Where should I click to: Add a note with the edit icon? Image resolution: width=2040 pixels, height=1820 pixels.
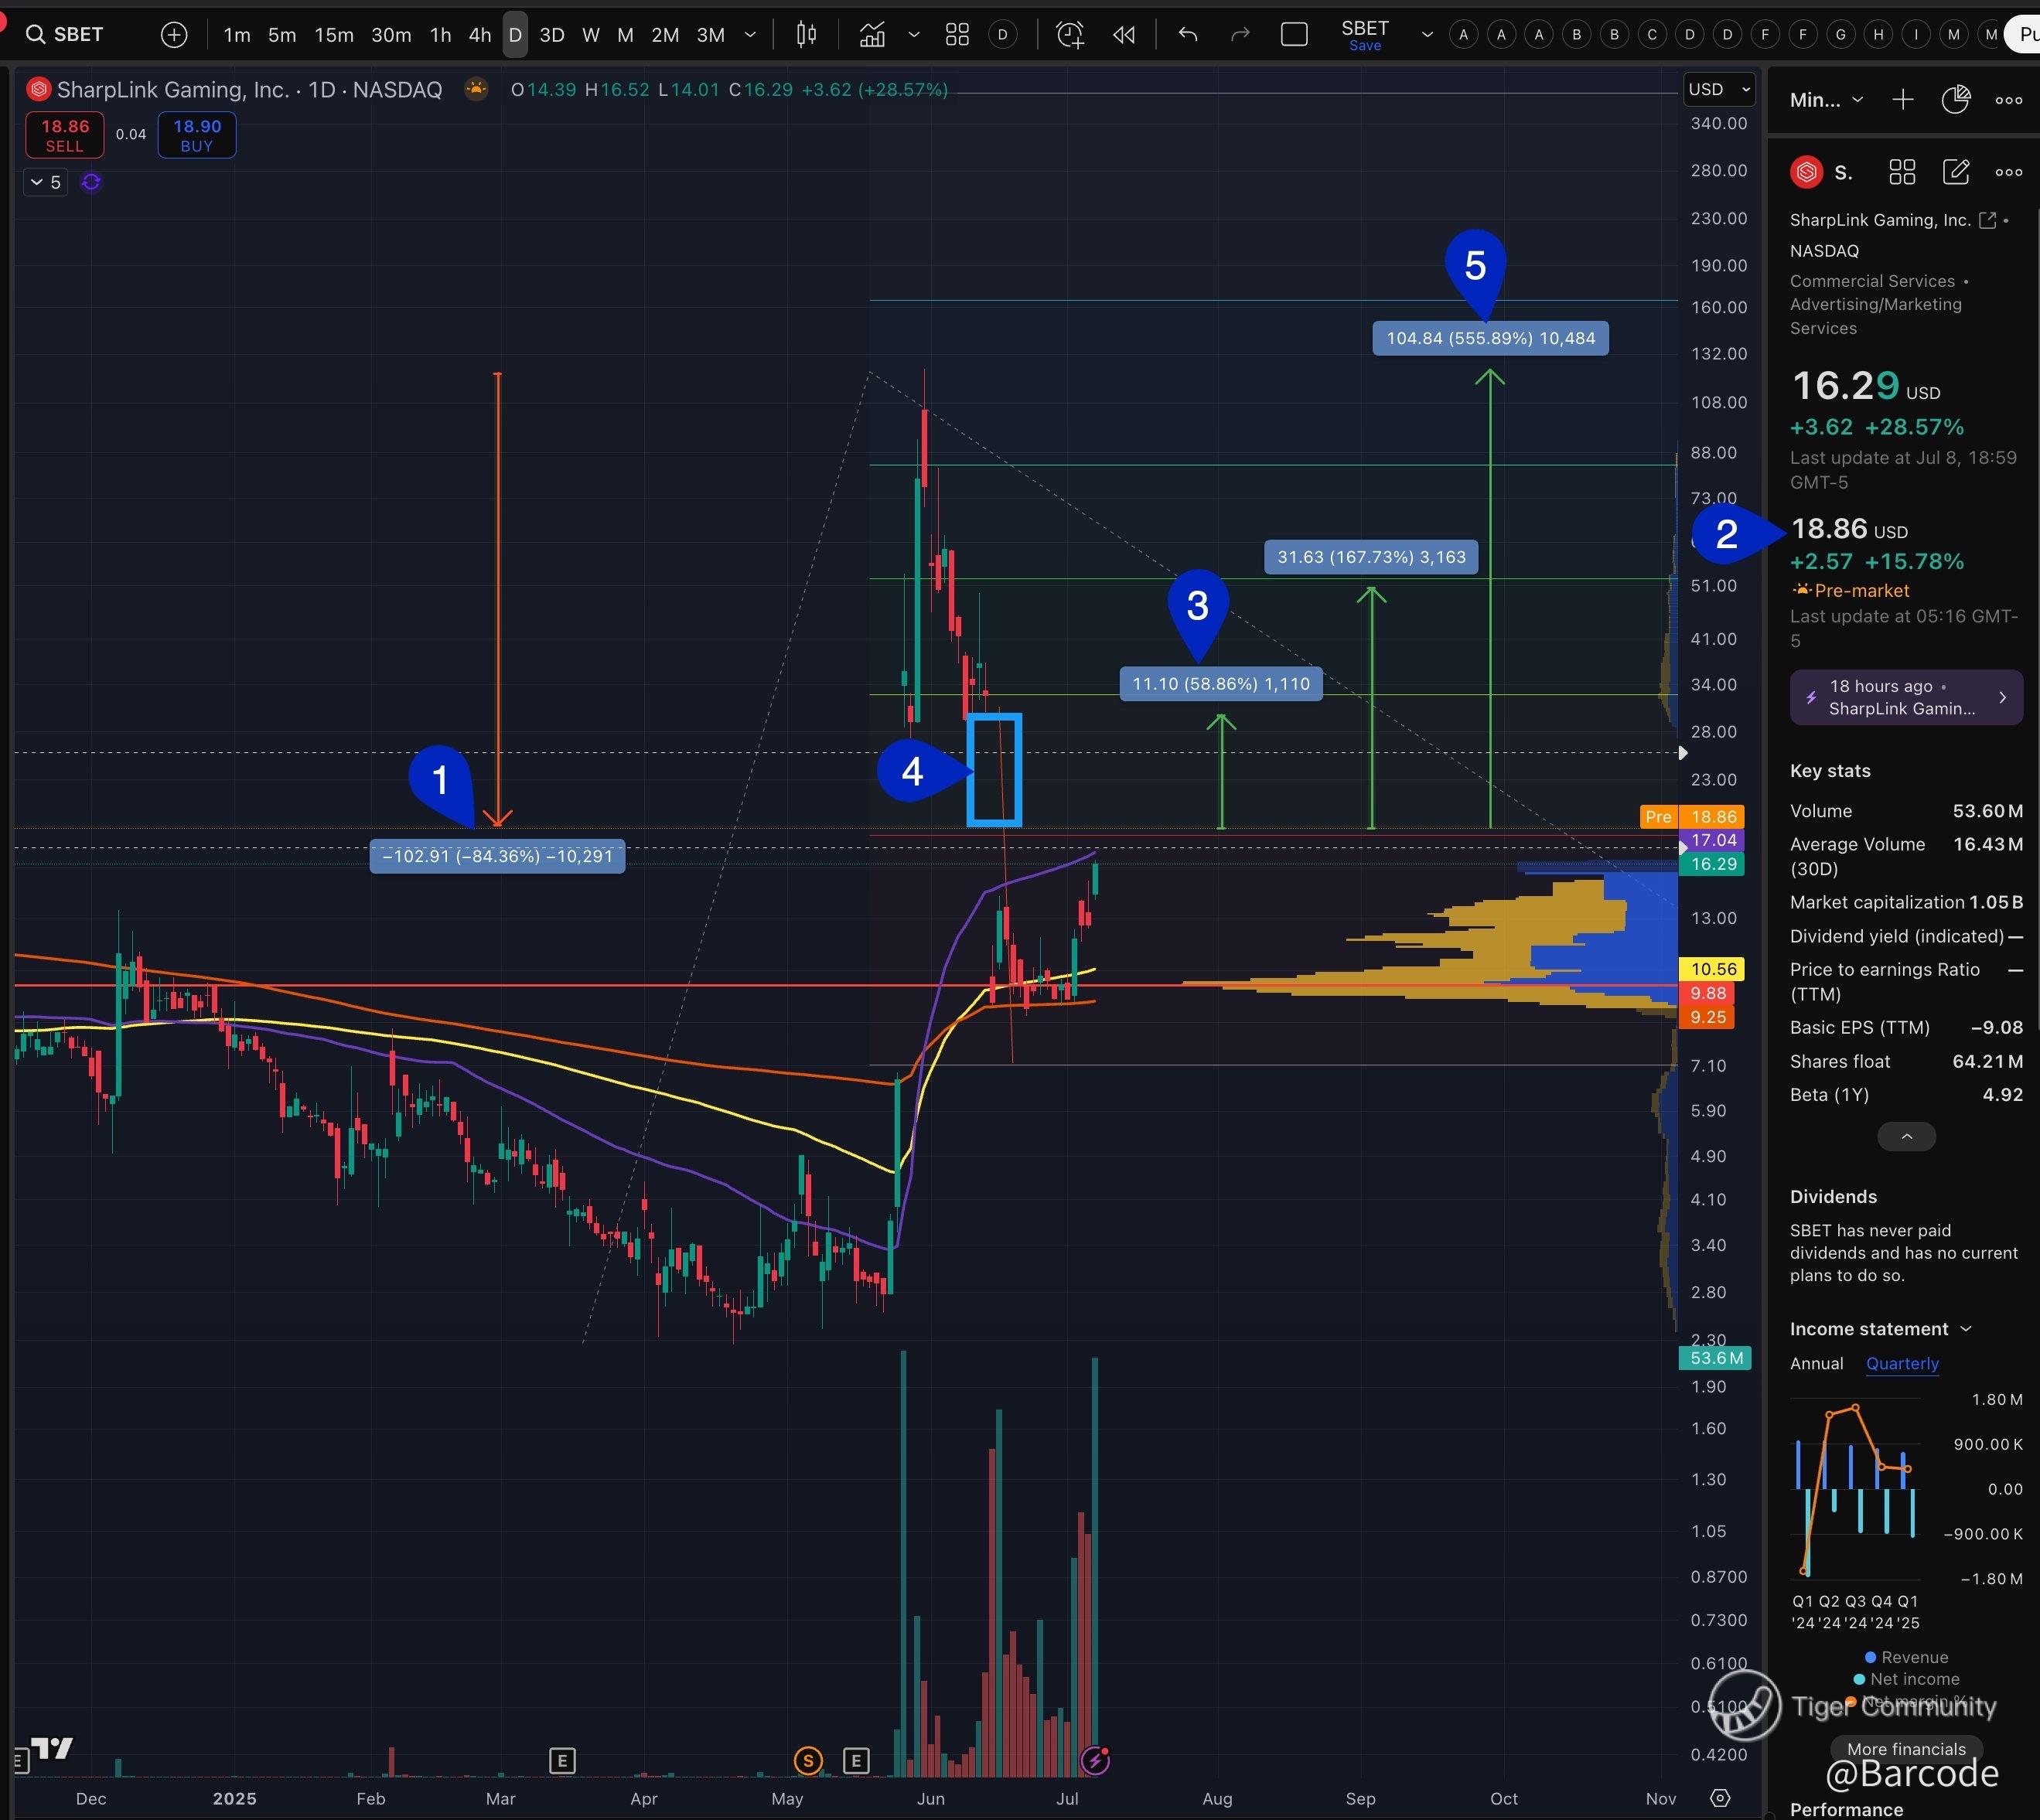[x=1955, y=172]
